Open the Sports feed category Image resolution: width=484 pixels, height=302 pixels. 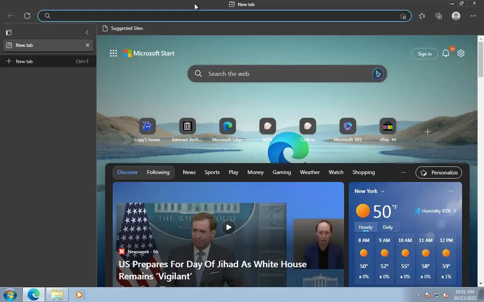click(x=212, y=172)
